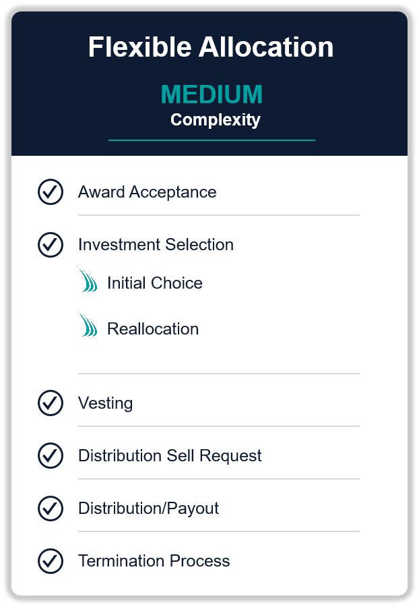Click the checkmark icon beside Award Acceptance
The height and width of the screenshot is (607, 419).
point(51,192)
